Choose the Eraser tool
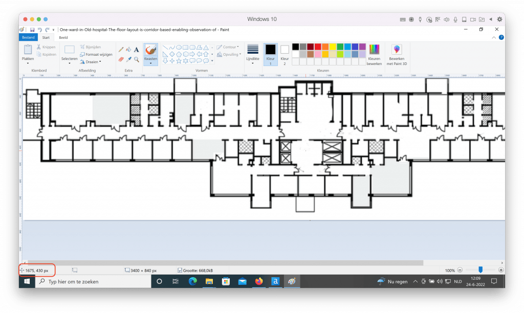Image resolution: width=524 pixels, height=313 pixels. pos(121,59)
